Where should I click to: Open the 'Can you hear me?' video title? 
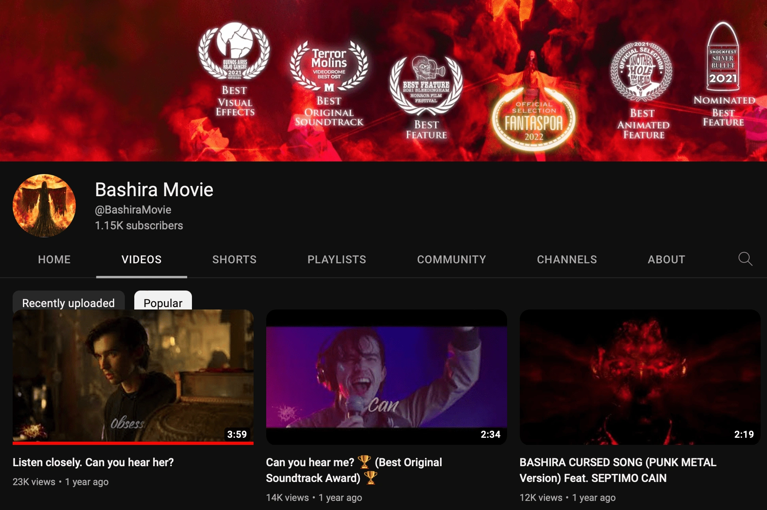(354, 470)
